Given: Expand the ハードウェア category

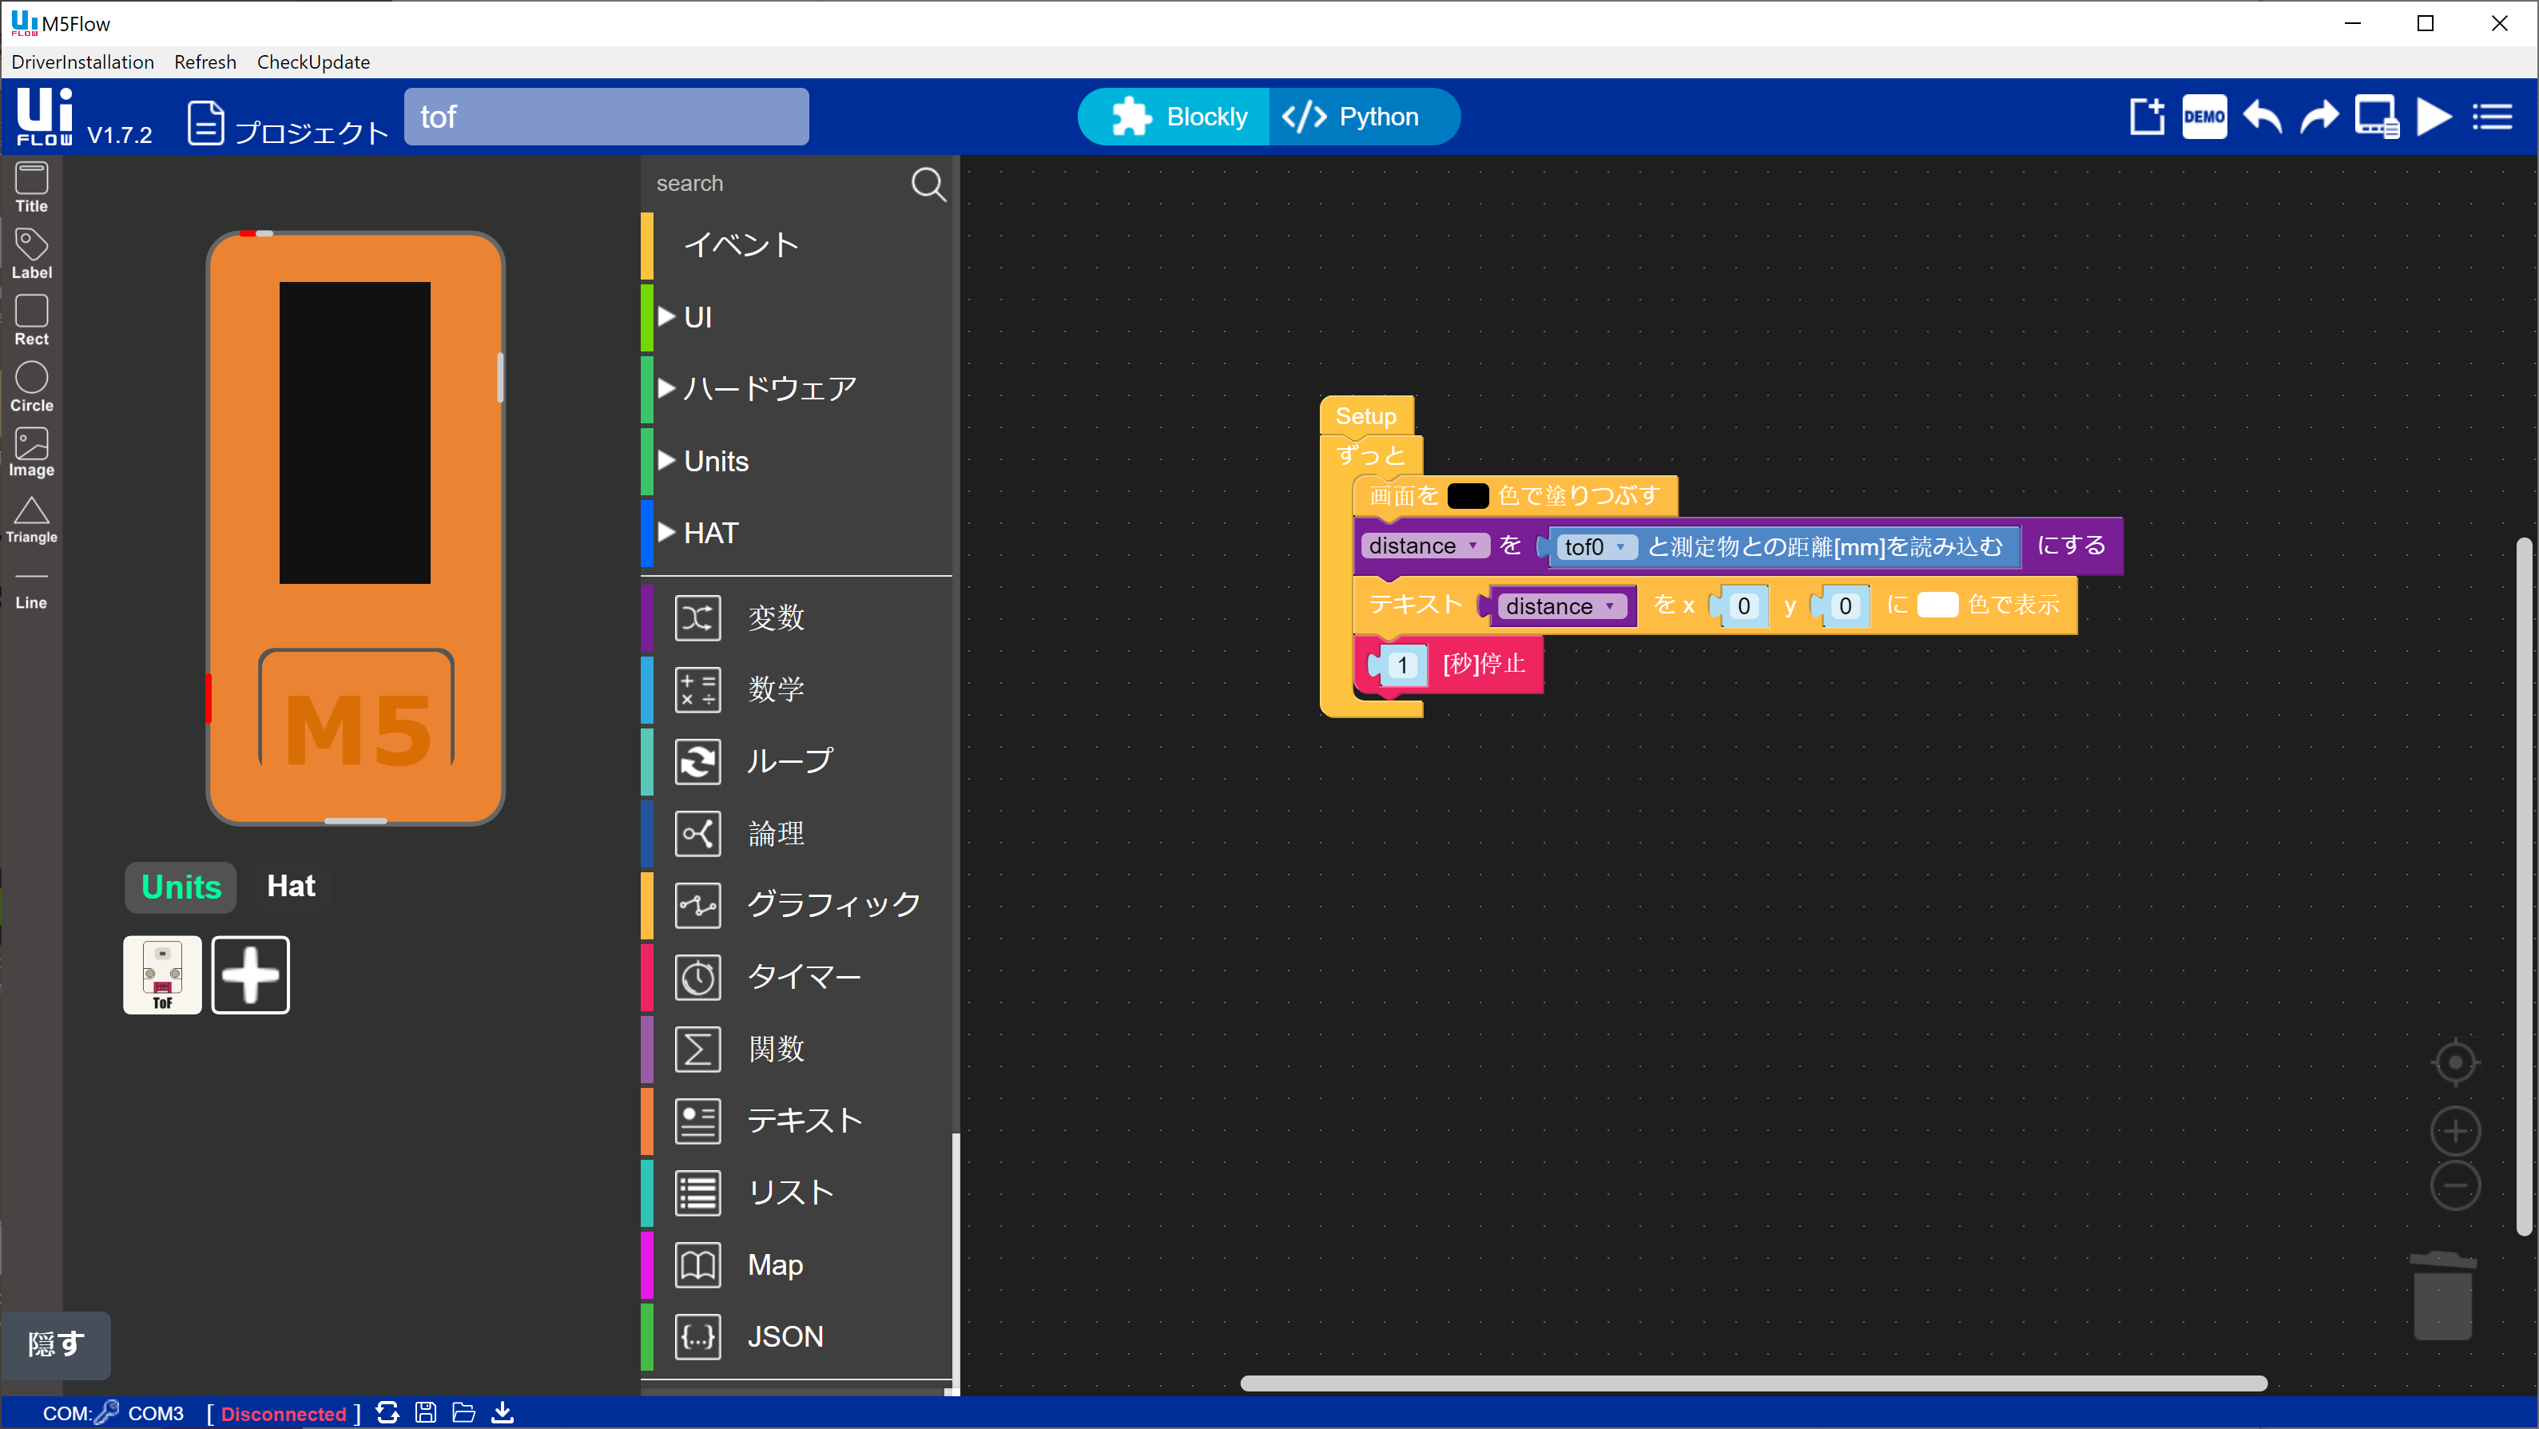Looking at the screenshot, I should pos(769,388).
